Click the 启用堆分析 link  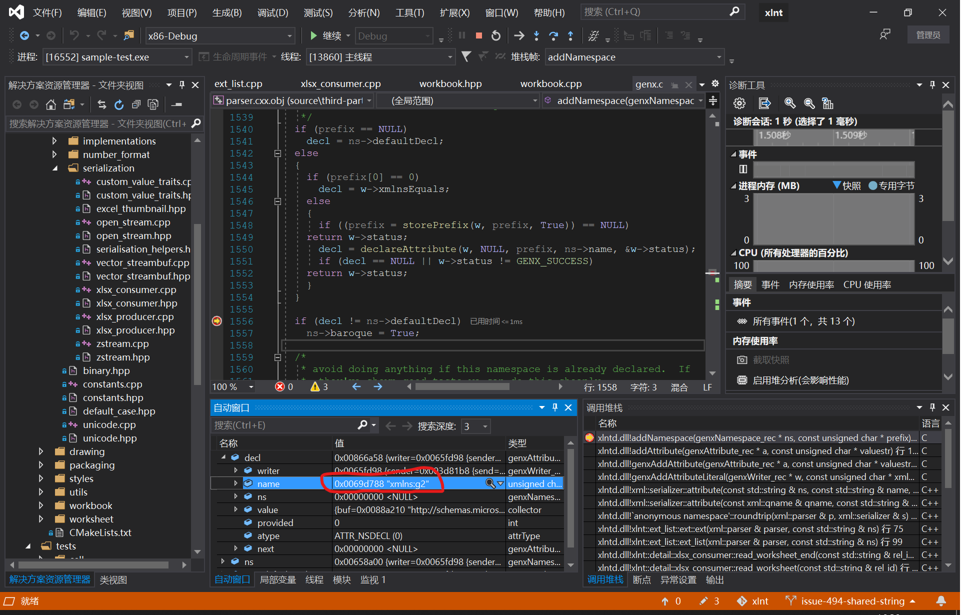pos(800,380)
